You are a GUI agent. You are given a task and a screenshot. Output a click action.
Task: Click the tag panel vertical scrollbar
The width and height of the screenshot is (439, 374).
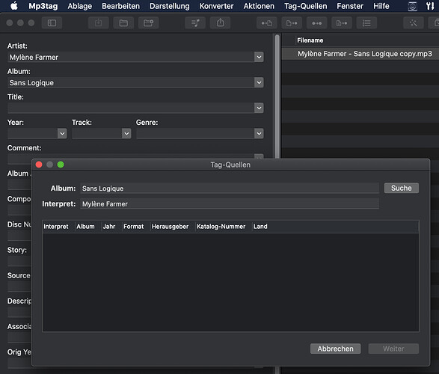pyautogui.click(x=277, y=96)
